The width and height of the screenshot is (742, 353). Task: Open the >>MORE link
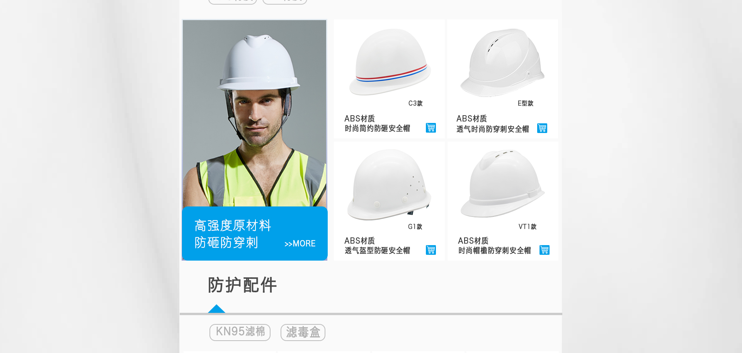(x=300, y=244)
